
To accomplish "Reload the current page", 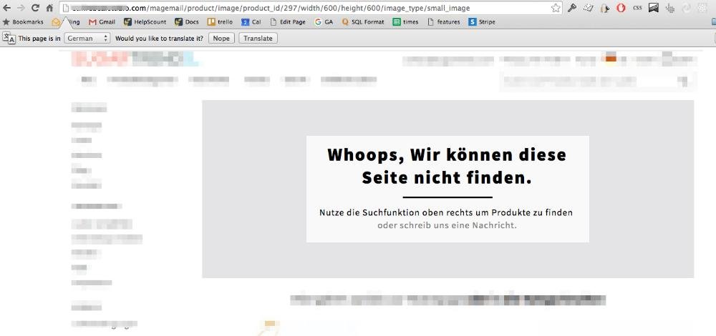I will [34, 8].
